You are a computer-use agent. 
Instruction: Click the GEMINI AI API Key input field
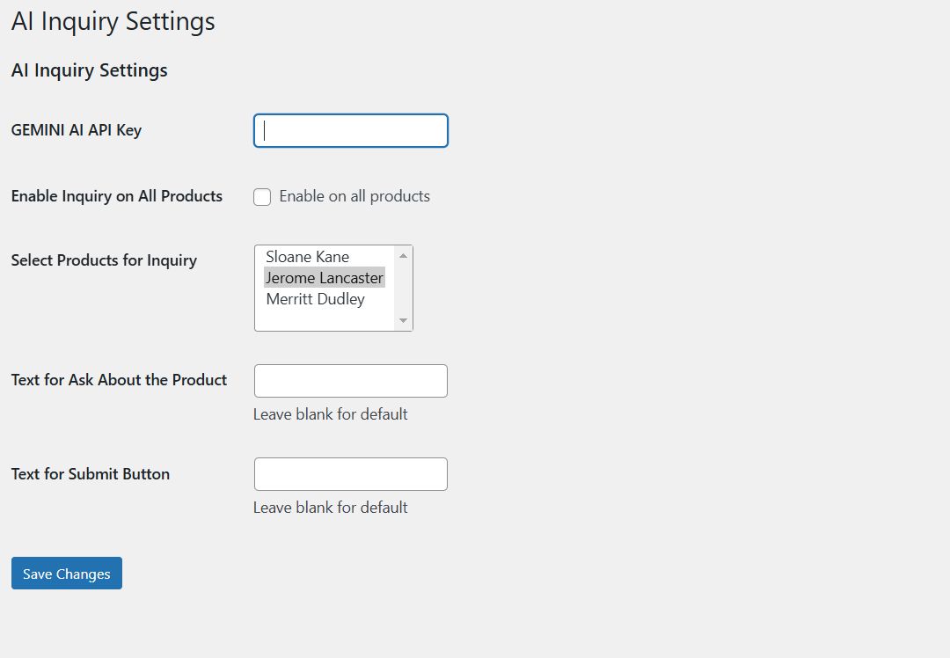(351, 131)
